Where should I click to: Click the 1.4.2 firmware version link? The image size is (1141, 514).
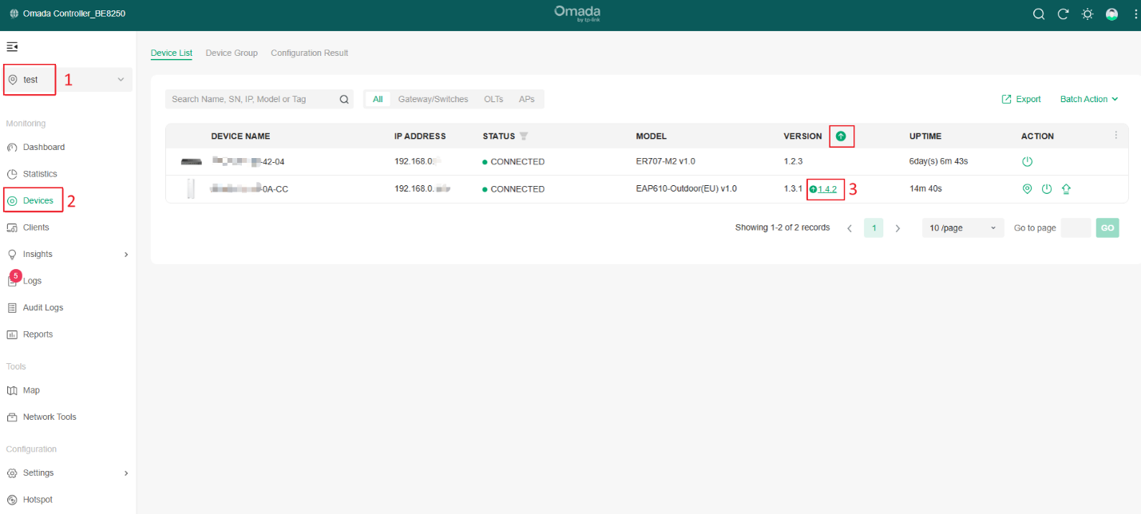point(827,189)
